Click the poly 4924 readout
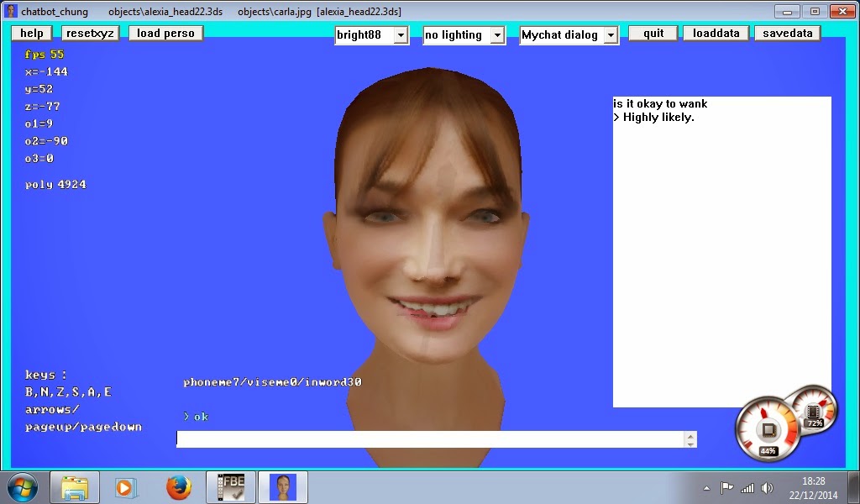This screenshot has height=504, width=860. coord(55,185)
